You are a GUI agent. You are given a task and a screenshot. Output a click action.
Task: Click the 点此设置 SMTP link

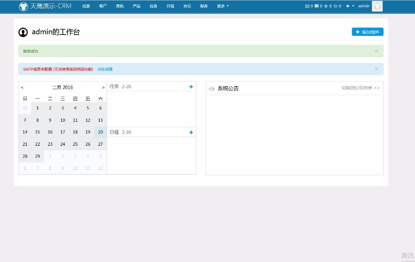point(105,69)
